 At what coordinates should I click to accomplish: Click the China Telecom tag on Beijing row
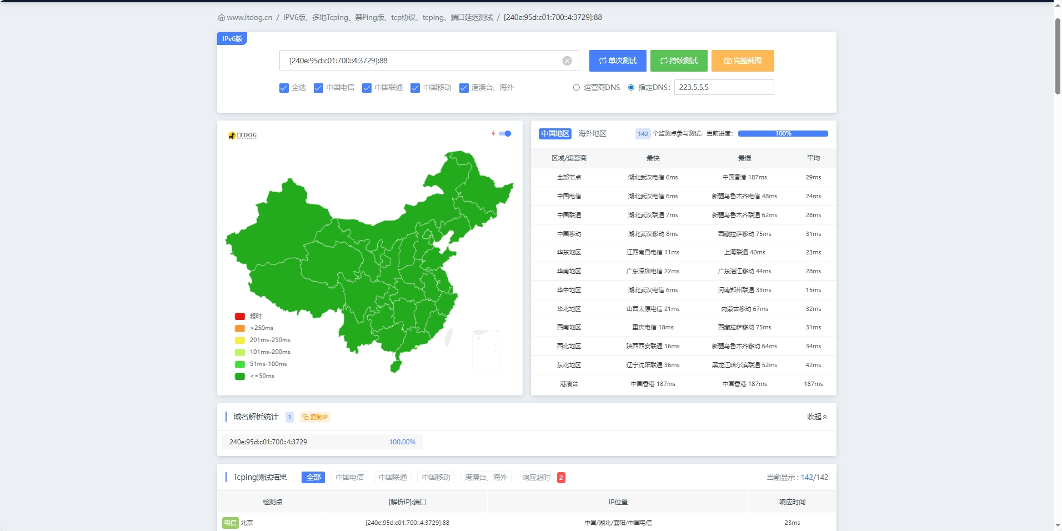click(230, 523)
